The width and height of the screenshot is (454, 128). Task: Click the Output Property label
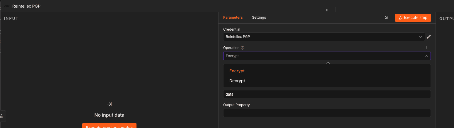coord(236,105)
